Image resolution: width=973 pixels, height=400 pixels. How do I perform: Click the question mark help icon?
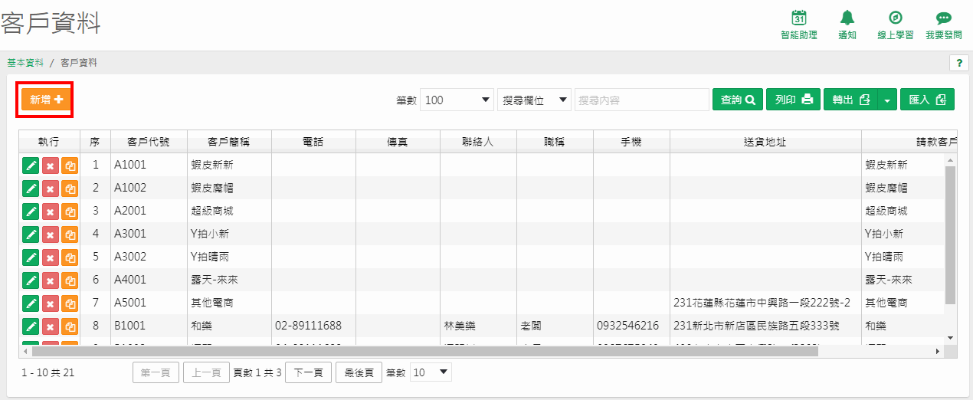click(958, 63)
